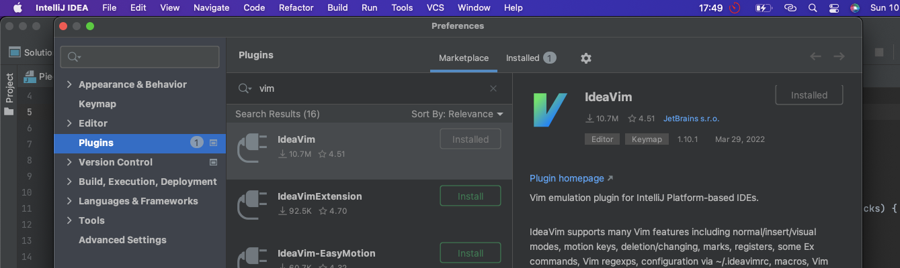The image size is (900, 268).
Task: Expand the Editor settings node
Action: tap(69, 123)
